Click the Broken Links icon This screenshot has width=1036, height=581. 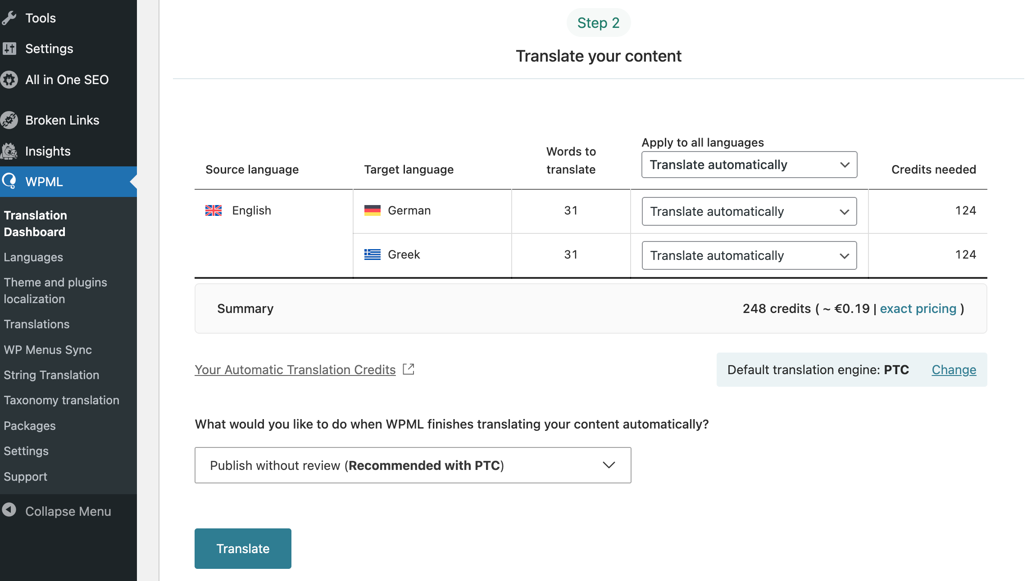9,120
